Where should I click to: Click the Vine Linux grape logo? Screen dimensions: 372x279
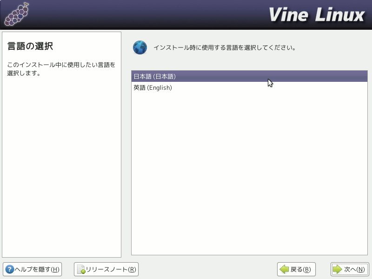click(17, 14)
